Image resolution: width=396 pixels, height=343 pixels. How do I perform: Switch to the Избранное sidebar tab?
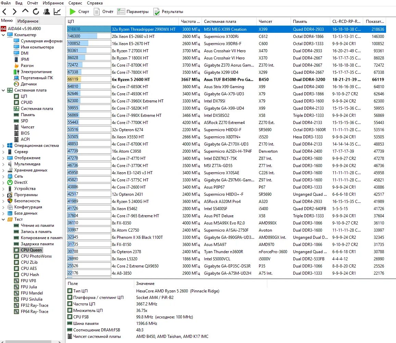click(x=28, y=21)
